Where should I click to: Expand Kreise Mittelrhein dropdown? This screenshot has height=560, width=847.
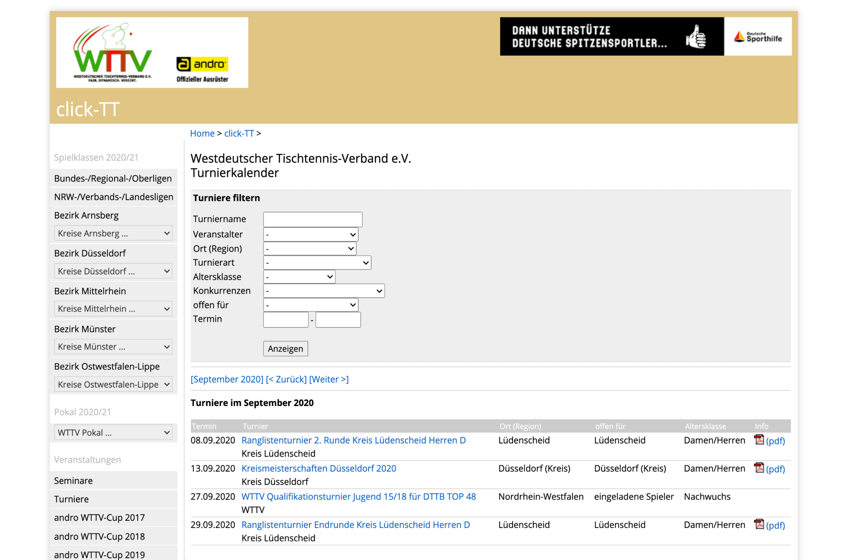(x=113, y=309)
